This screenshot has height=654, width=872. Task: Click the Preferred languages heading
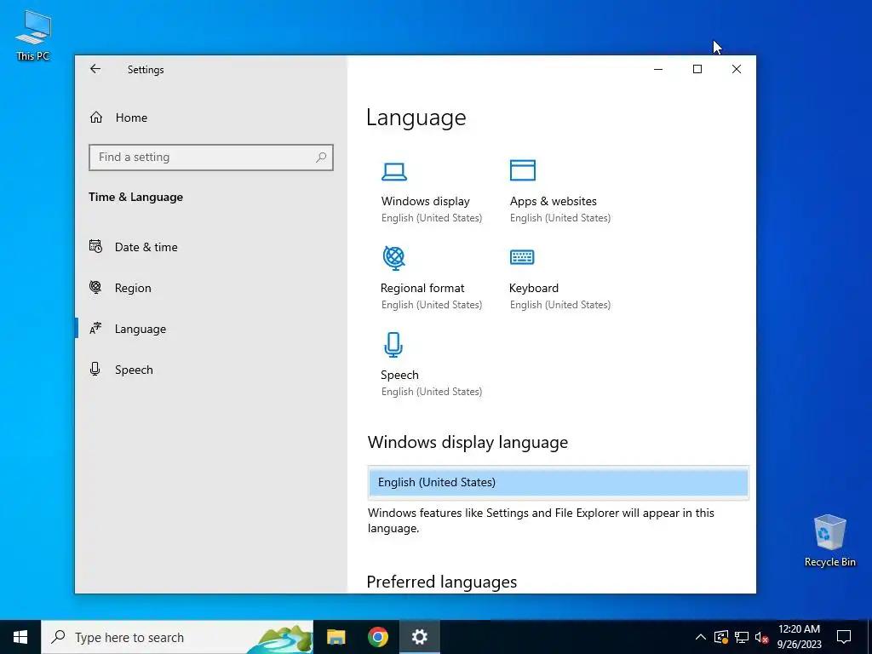(x=442, y=582)
